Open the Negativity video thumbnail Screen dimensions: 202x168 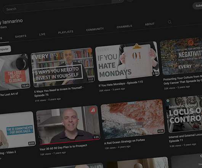coord(181,56)
